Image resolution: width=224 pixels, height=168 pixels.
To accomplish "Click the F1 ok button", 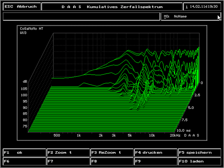I will point(24,153).
